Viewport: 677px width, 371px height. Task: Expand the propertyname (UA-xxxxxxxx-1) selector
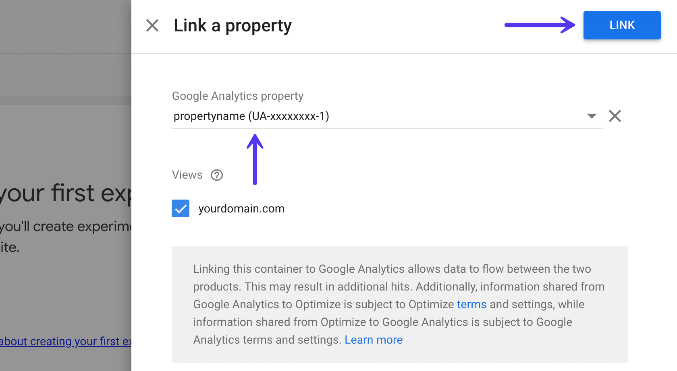tap(591, 116)
